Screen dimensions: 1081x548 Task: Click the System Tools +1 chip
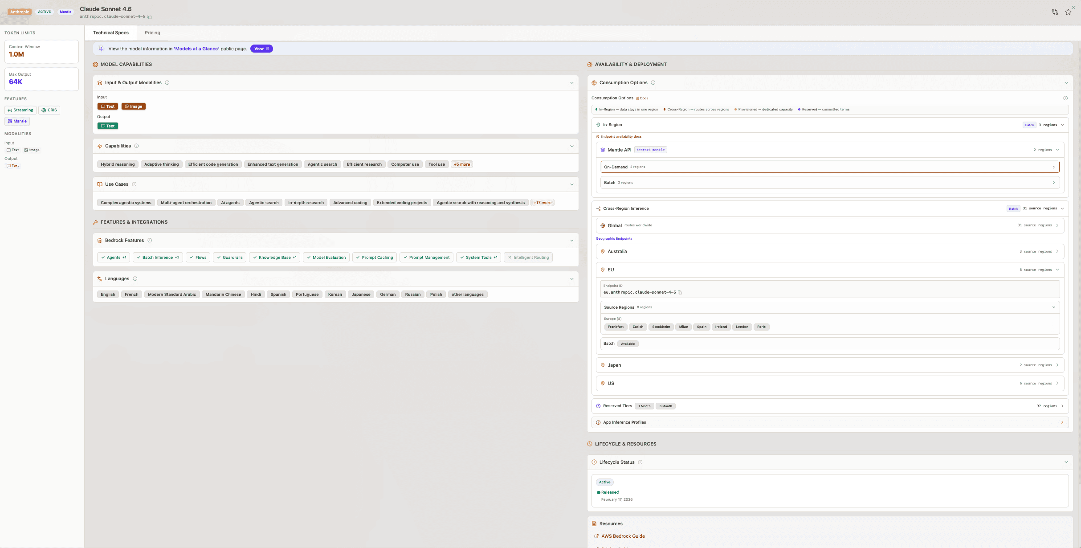[479, 258]
